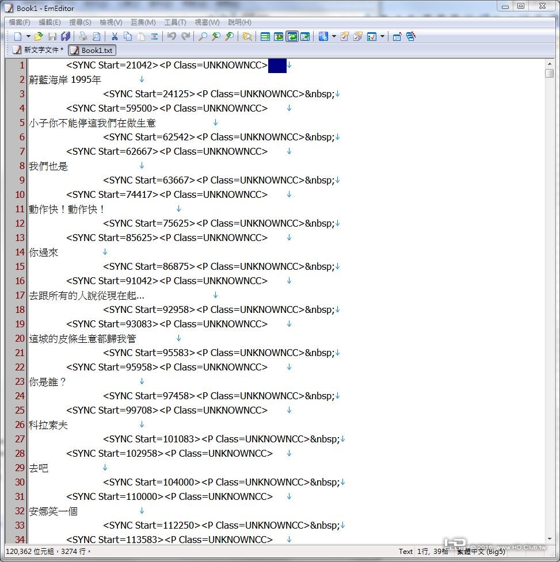Open the 檔案(F) menu
560x562 pixels.
pyautogui.click(x=20, y=22)
